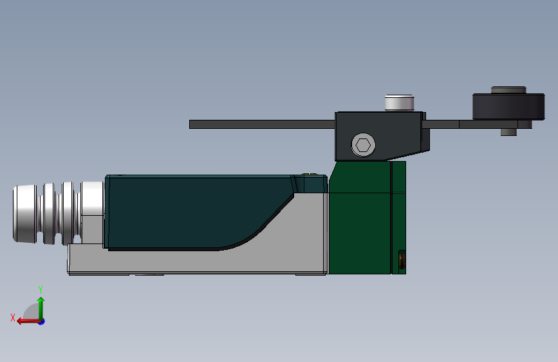558x362 pixels.
Task: Select the green switch head housing
Action: click(x=367, y=217)
